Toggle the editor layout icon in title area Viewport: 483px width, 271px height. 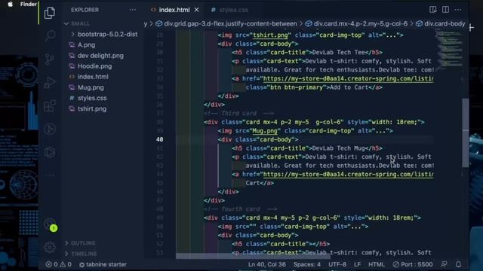[432, 10]
